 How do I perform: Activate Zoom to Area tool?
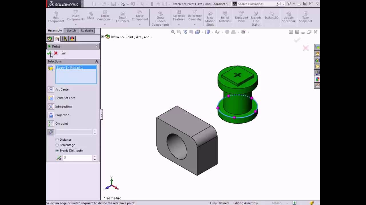tap(179, 32)
